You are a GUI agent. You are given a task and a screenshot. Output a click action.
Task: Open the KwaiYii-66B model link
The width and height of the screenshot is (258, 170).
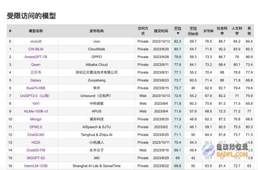(36, 88)
